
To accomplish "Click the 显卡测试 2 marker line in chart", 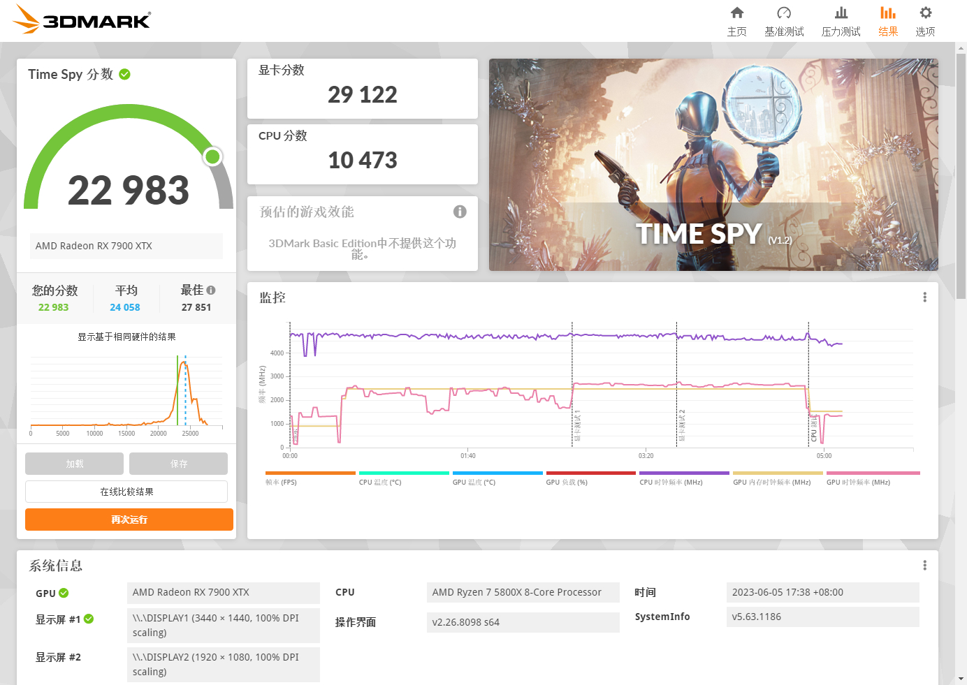I will pos(677,384).
